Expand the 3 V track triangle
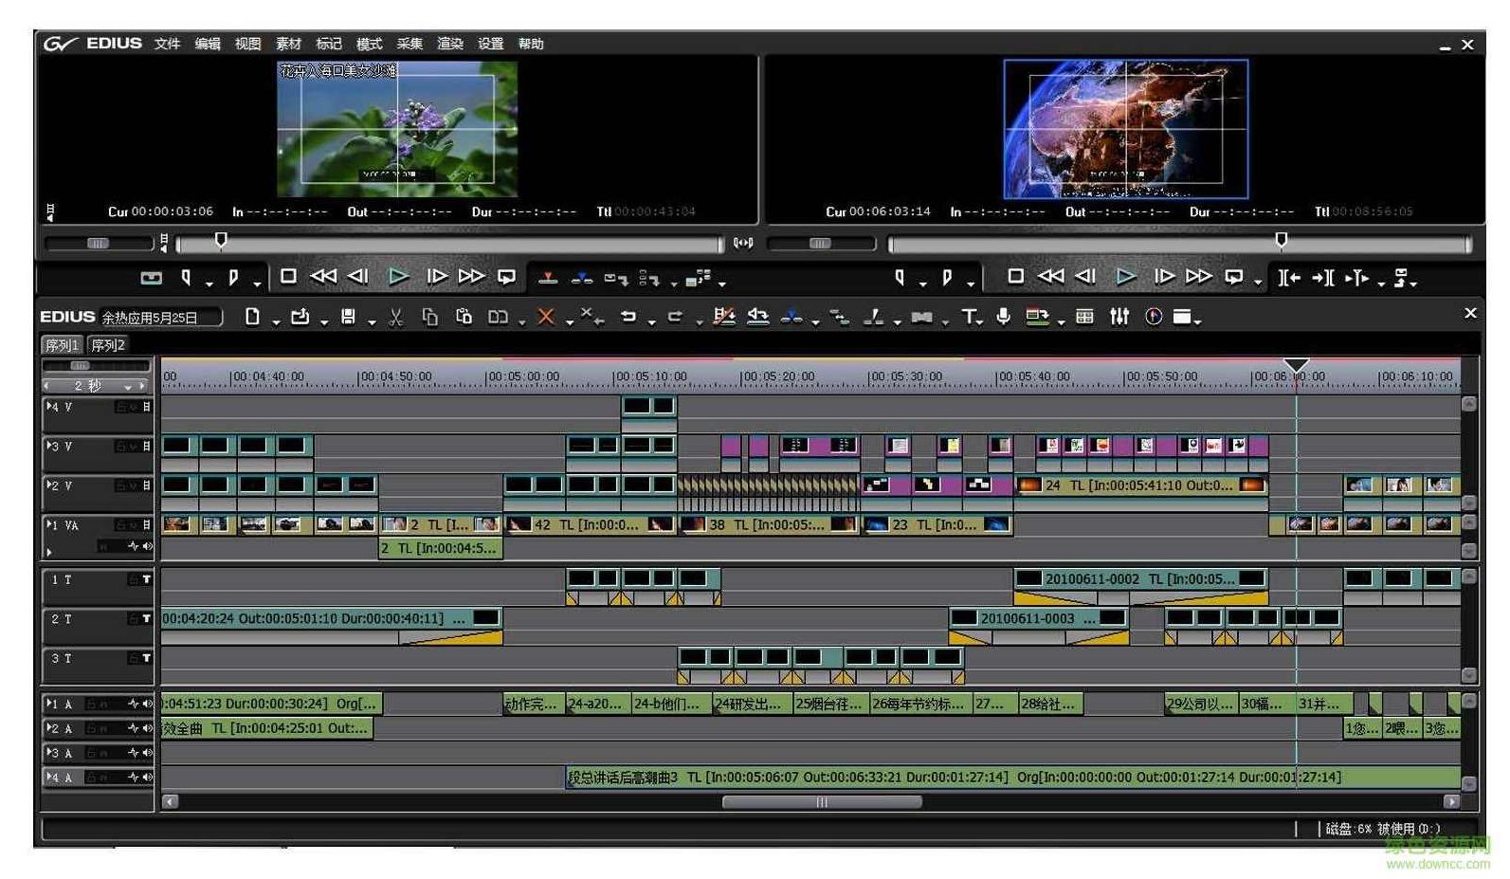This screenshot has width=1510, height=879. click(x=49, y=446)
